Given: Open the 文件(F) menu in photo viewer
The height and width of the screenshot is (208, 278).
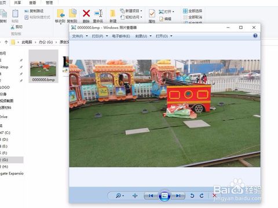Looking at the screenshot, I should pyautogui.click(x=80, y=36).
